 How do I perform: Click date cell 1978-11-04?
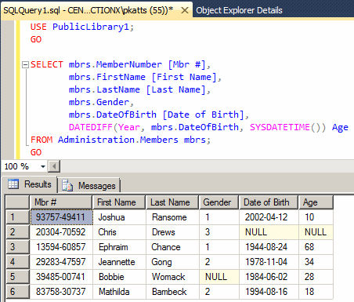pos(269,262)
